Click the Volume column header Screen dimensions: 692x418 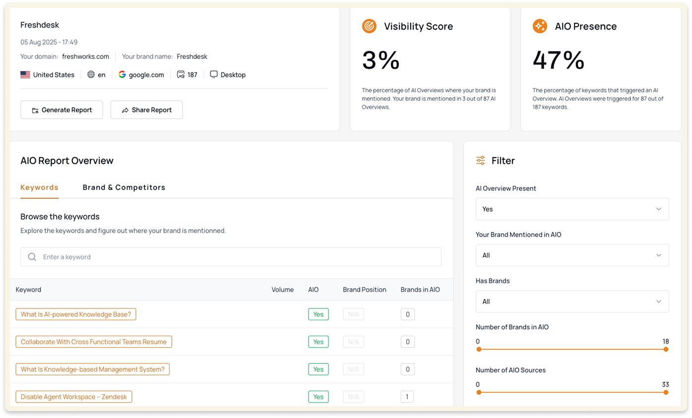click(283, 290)
